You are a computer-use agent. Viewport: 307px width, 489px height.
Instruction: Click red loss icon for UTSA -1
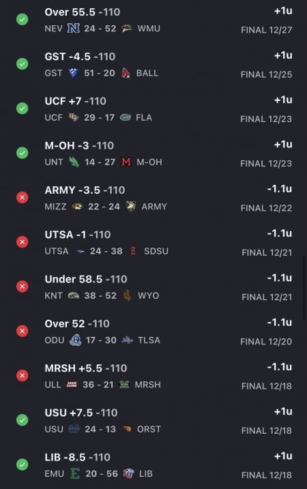tap(22, 242)
